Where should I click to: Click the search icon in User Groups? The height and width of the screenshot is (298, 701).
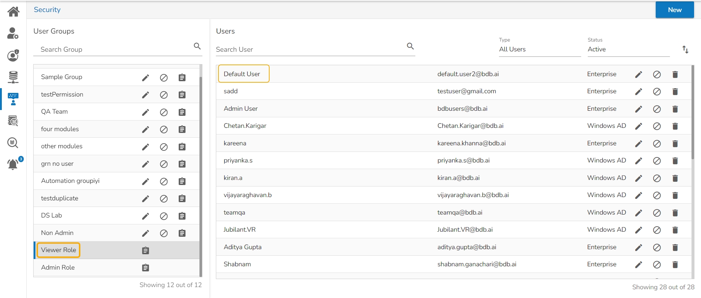pos(197,46)
